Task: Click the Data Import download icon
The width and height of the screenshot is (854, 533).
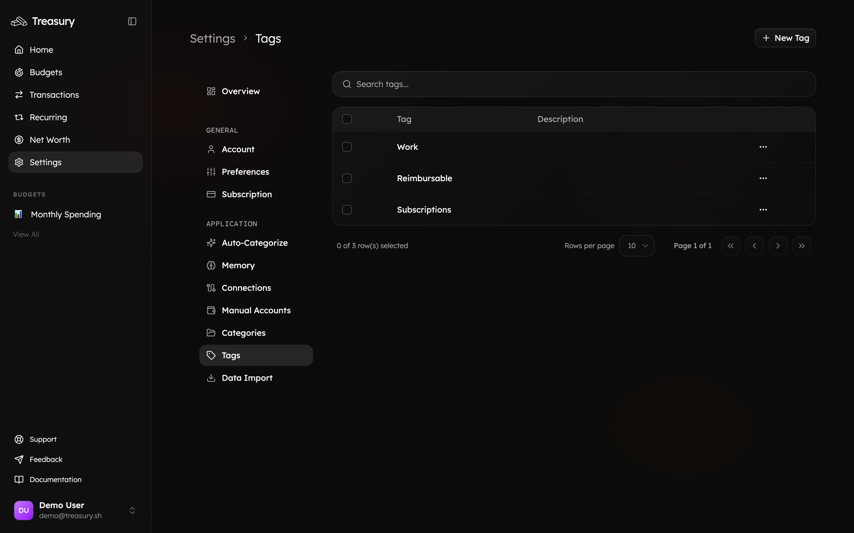Action: (x=211, y=378)
